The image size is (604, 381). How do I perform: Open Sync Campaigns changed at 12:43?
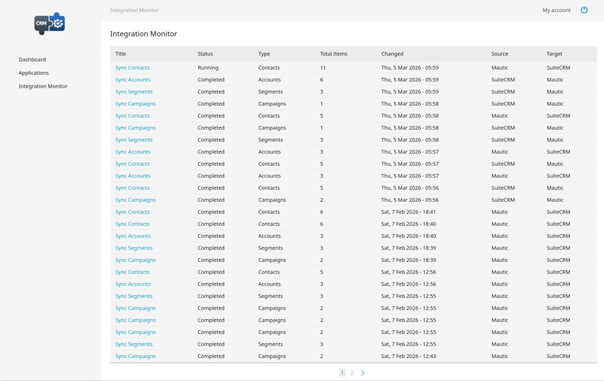(x=135, y=356)
